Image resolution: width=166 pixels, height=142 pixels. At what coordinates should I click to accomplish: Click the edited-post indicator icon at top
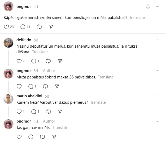pos(148,7)
